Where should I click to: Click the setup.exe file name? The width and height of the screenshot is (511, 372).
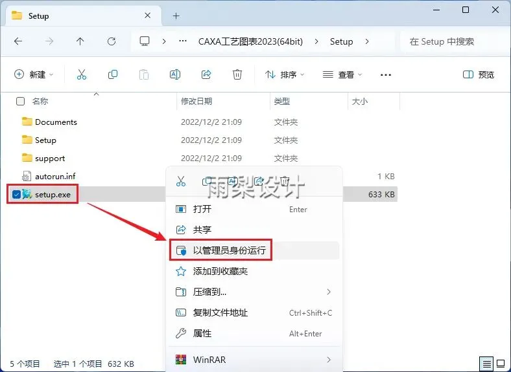[x=53, y=195]
